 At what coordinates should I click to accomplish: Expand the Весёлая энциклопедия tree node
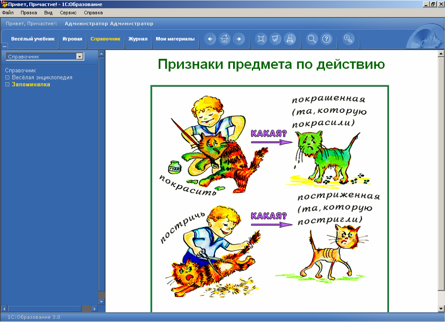(x=7, y=78)
